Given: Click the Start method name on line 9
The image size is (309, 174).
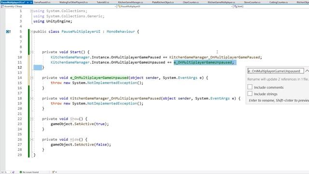Looking at the screenshot, I should pos(75,52).
